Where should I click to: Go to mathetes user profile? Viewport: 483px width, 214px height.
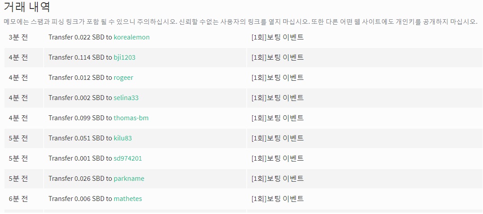pyautogui.click(x=128, y=199)
